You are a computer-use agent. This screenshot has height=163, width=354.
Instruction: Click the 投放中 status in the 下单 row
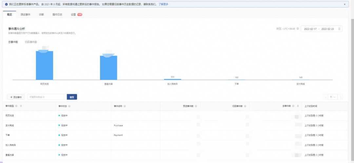point(63,135)
